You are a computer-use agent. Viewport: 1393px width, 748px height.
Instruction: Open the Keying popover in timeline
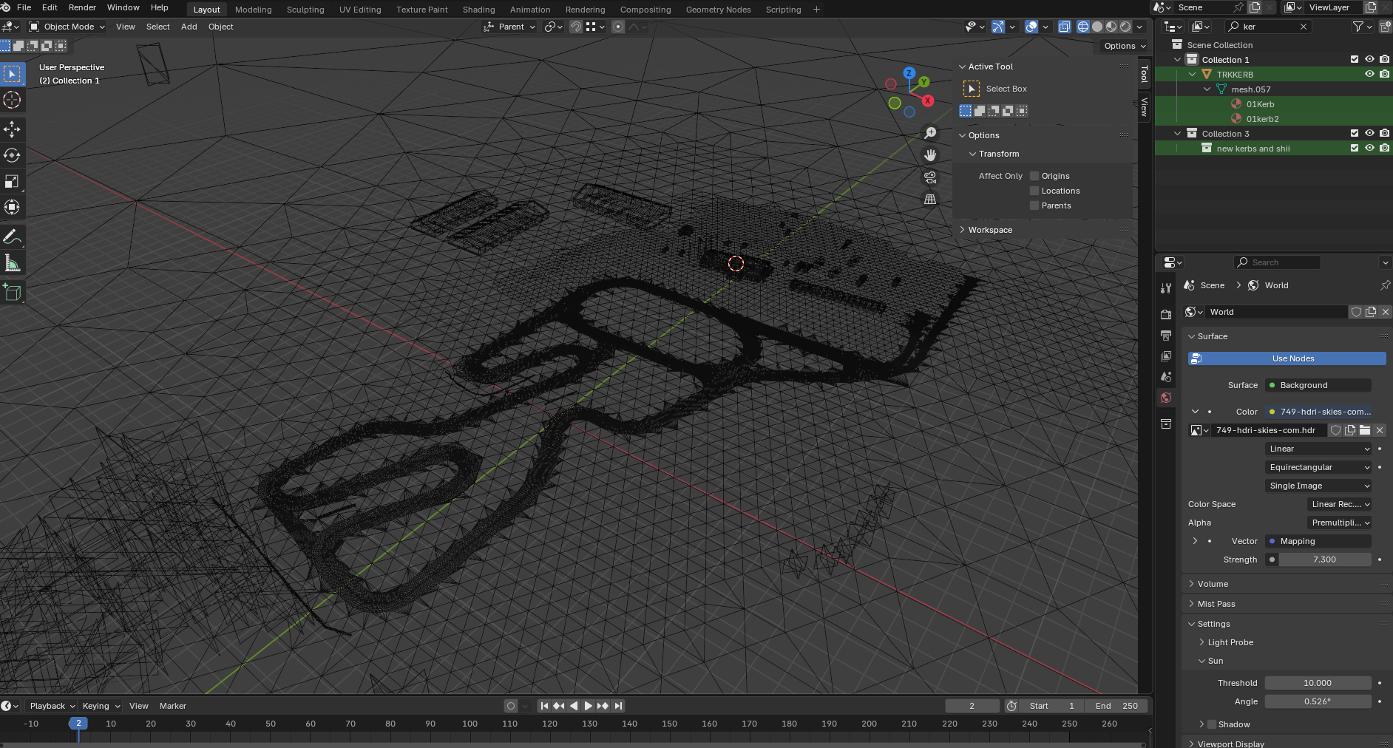coord(101,706)
